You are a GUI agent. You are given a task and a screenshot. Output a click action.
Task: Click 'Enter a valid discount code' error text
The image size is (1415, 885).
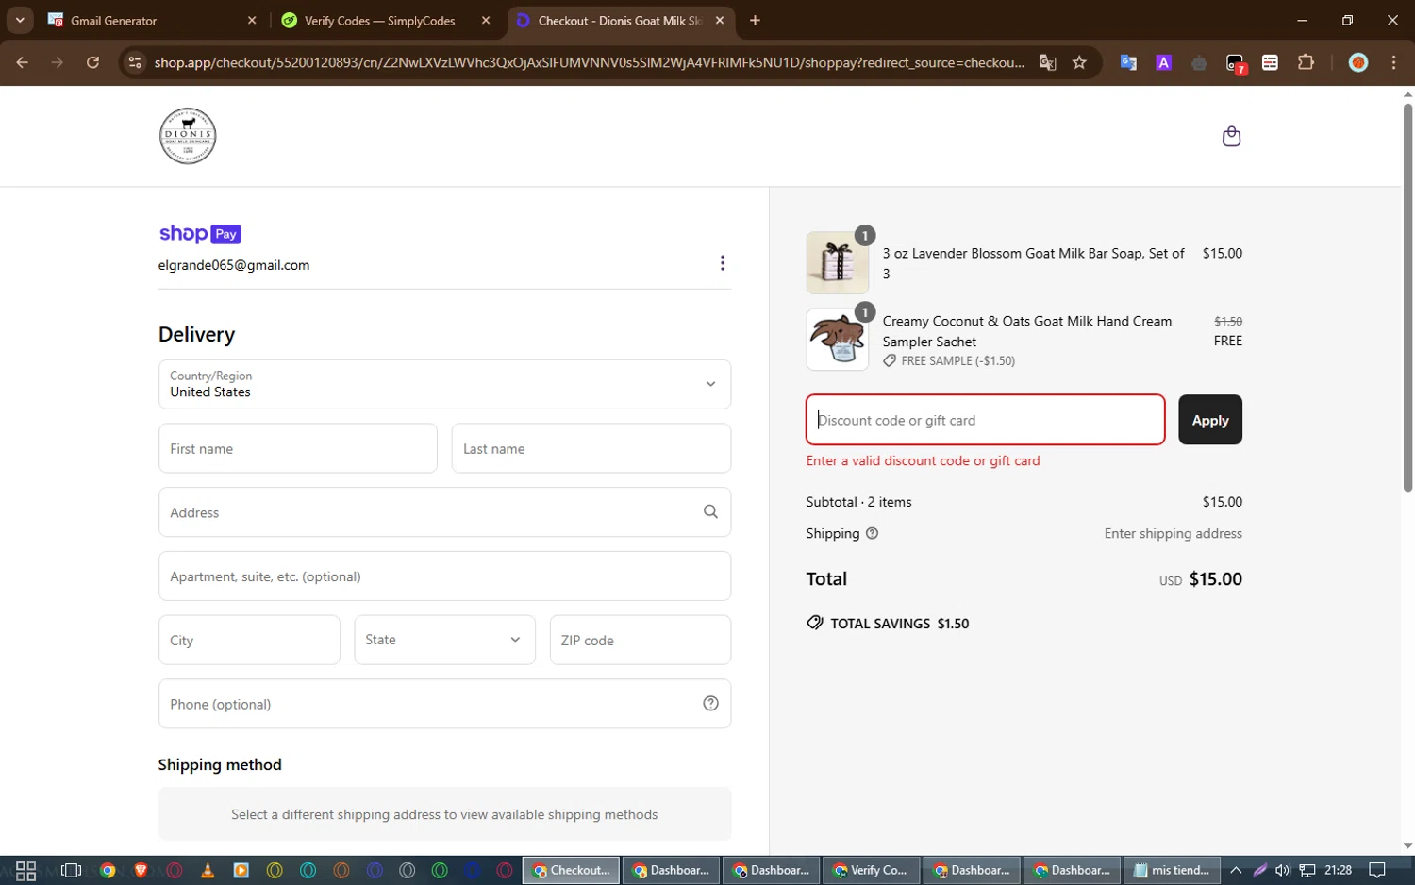pyautogui.click(x=923, y=460)
